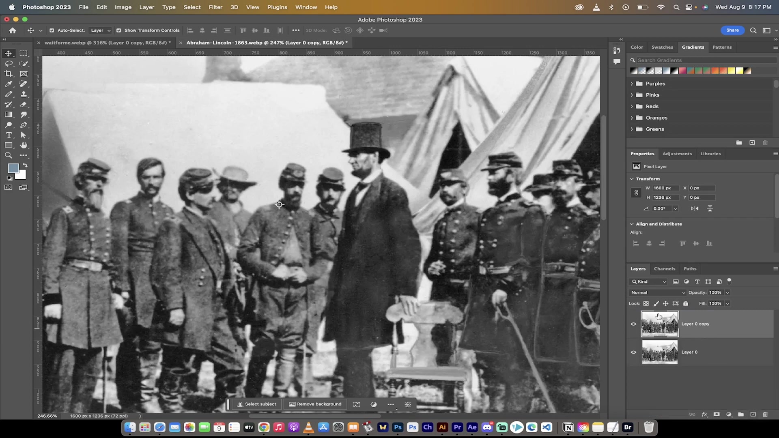Click the layer effects fx icon
Viewport: 779px width, 438px height.
[705, 414]
